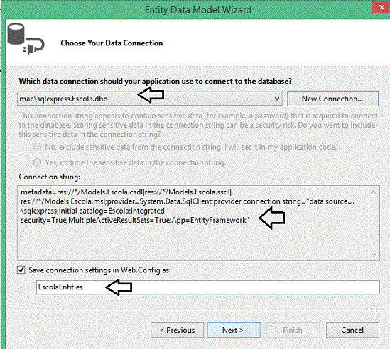The image size is (390, 349).
Task: Close the Entity Data Model Wizard window
Action: pos(381,7)
